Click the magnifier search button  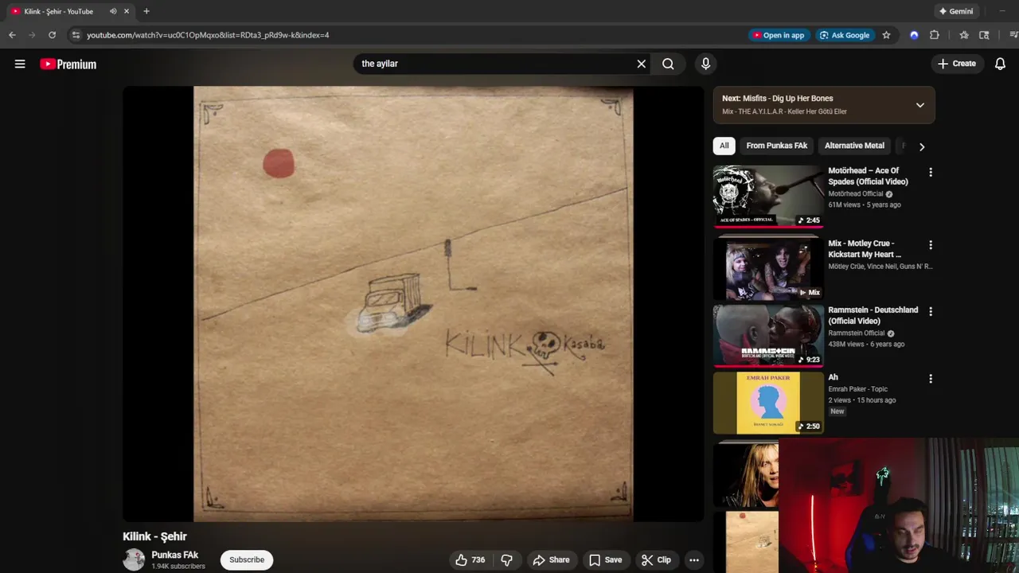[668, 64]
